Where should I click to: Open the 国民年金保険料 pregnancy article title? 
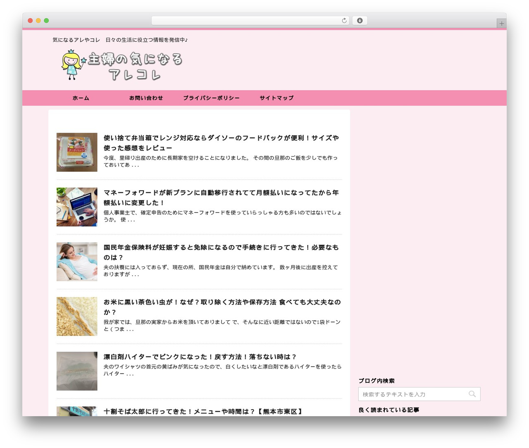point(221,253)
